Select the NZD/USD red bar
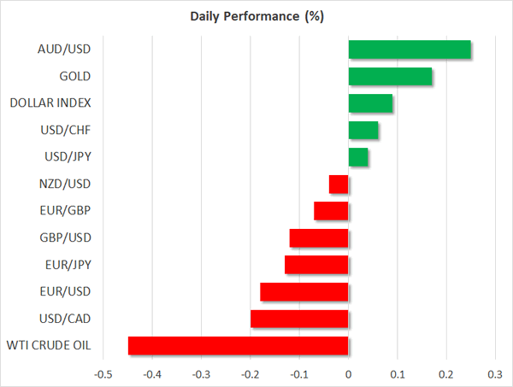 click(339, 185)
